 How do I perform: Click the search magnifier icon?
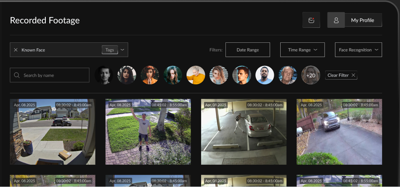tap(17, 75)
